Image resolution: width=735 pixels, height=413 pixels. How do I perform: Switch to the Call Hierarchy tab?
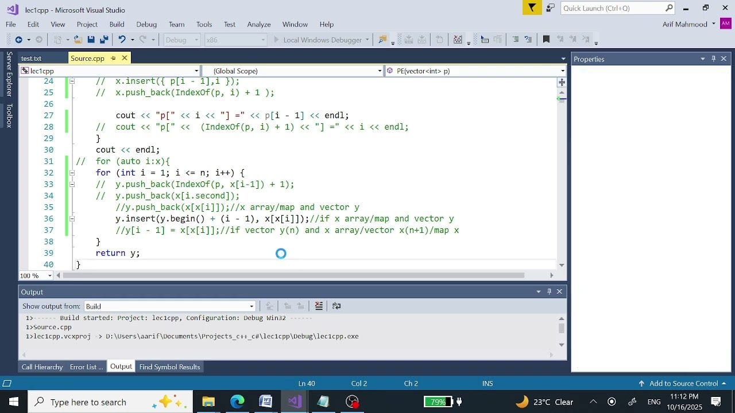point(42,367)
